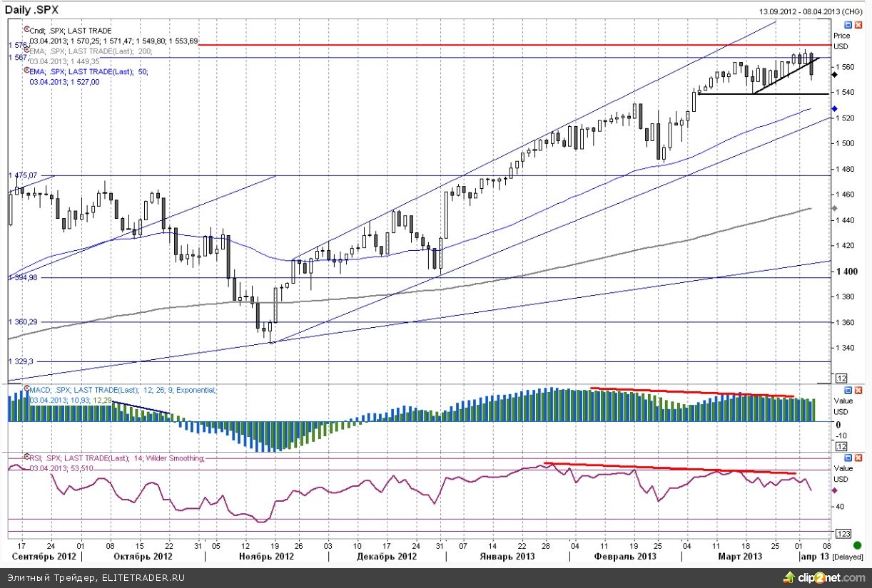Click the RSI indicator legend icon
The image size is (872, 588).
click(26, 458)
